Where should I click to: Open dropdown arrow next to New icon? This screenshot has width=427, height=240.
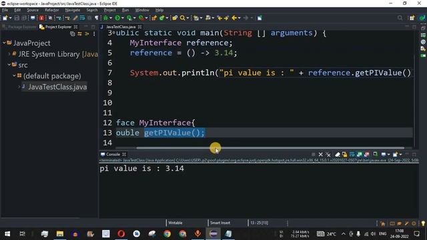click(11, 18)
